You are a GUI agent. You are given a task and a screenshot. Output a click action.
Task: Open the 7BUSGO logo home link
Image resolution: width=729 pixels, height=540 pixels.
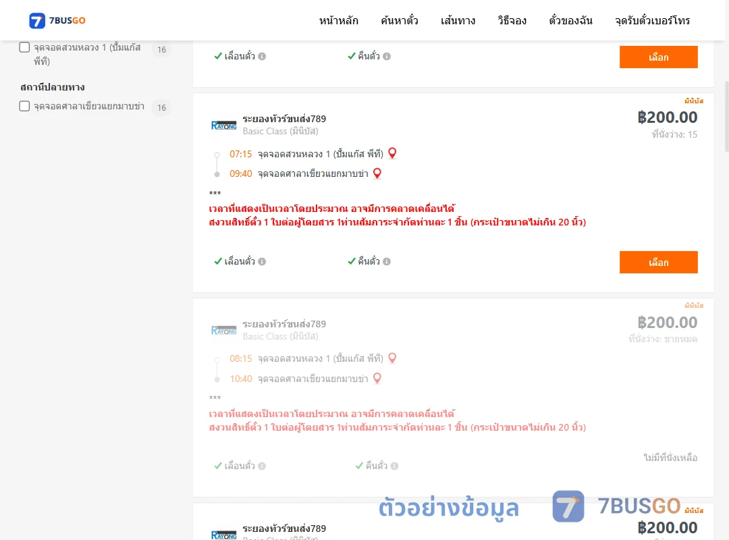(x=57, y=20)
